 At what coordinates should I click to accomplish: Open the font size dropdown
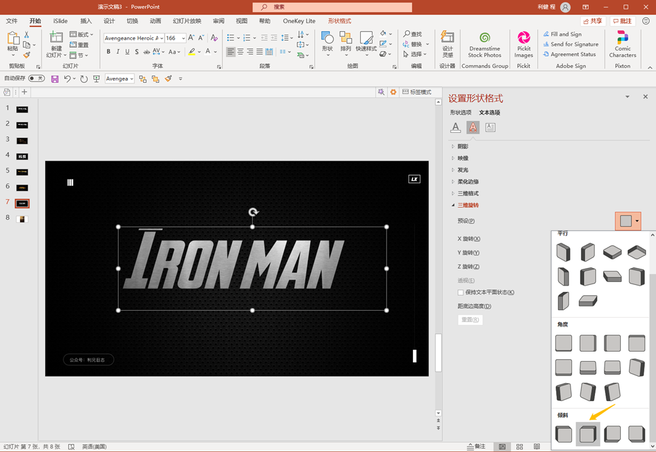[183, 38]
